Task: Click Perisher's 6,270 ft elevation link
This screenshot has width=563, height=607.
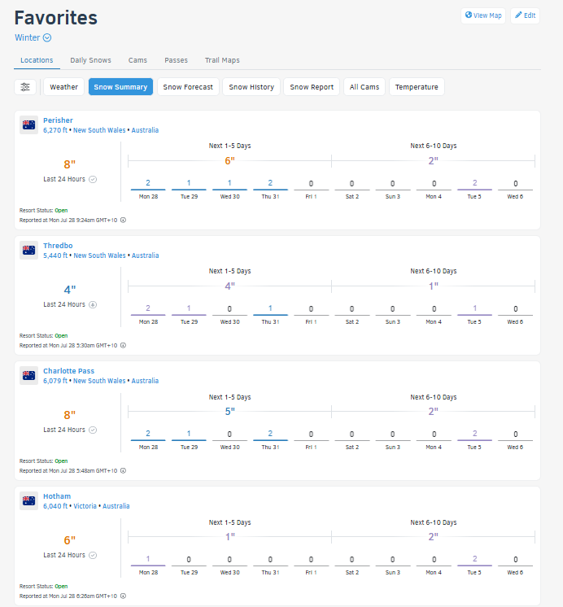Action: 55,130
